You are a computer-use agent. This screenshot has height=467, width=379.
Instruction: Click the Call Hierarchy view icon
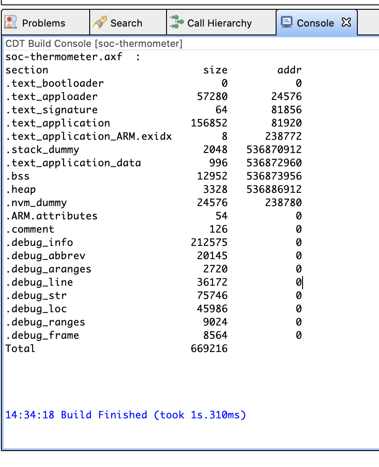[x=176, y=22]
